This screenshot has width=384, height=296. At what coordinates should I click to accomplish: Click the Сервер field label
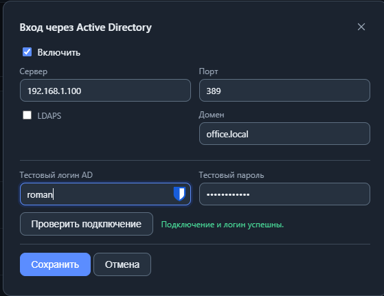tap(34, 71)
